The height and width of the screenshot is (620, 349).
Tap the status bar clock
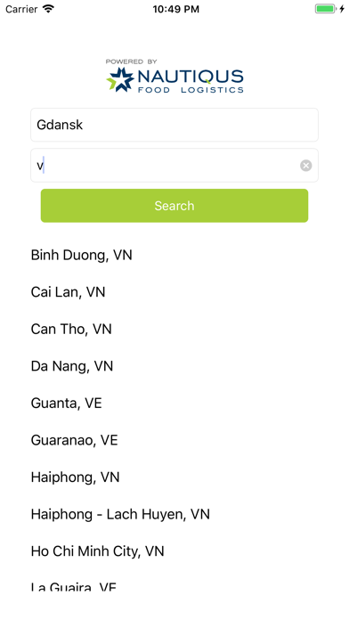(x=176, y=9)
